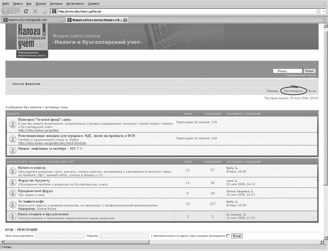Bookmark the page with the star icon

click(x=318, y=11)
